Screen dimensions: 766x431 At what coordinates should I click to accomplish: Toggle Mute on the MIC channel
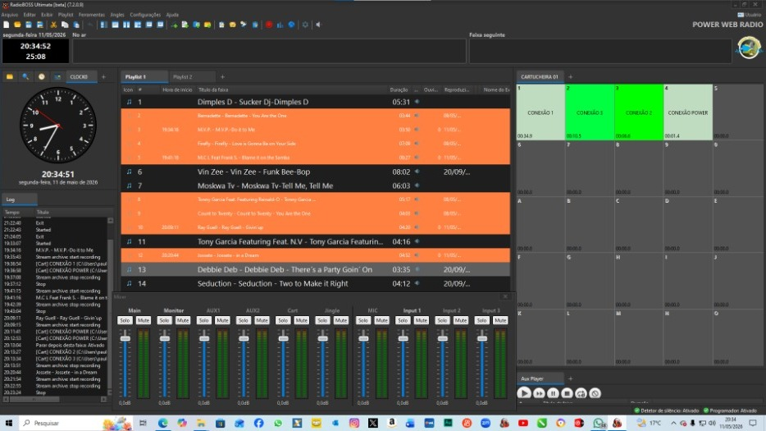(381, 320)
